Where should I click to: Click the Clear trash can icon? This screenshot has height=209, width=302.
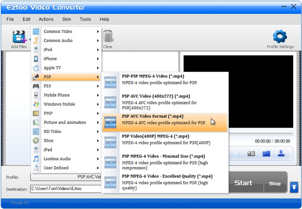click(108, 36)
